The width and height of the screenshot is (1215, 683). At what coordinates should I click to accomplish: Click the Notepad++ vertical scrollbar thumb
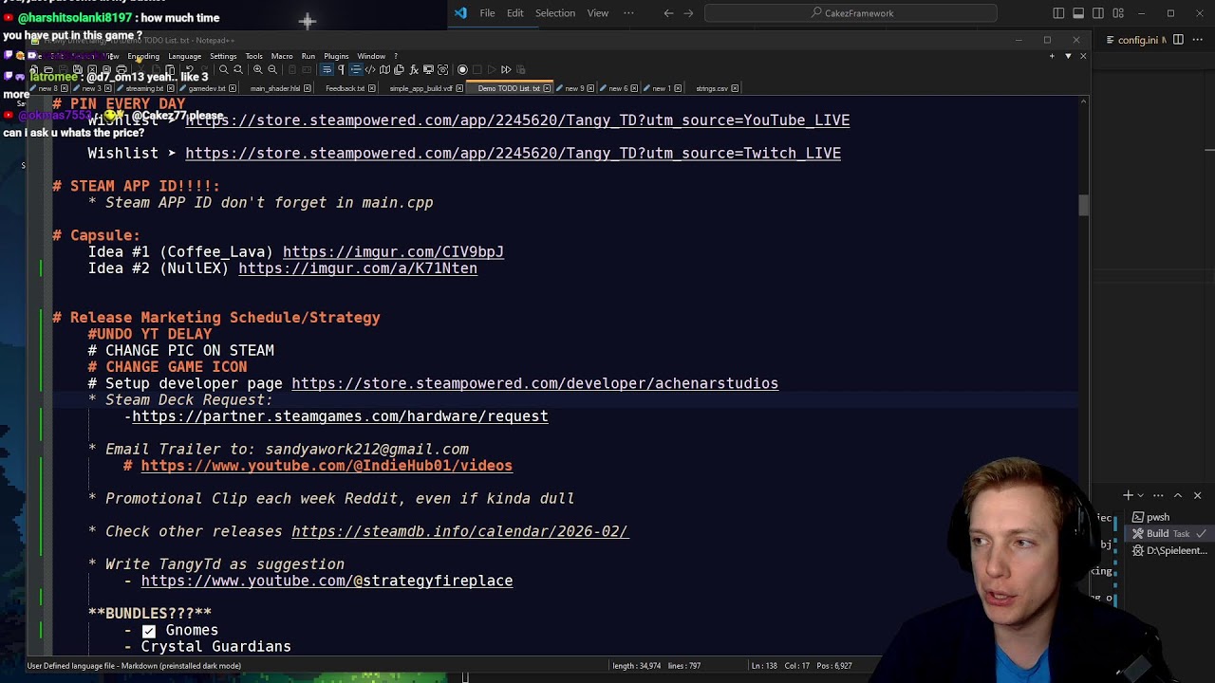1083,205
